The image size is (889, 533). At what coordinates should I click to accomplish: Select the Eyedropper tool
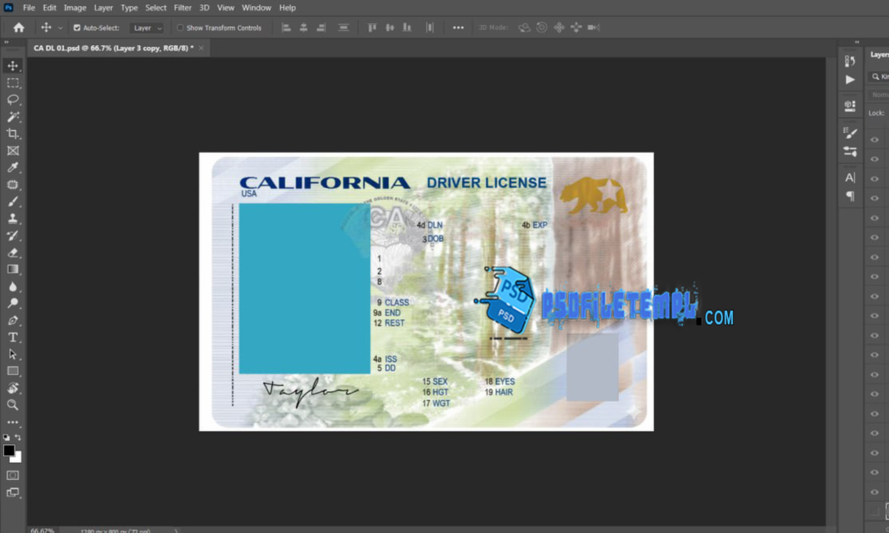pos(13,167)
